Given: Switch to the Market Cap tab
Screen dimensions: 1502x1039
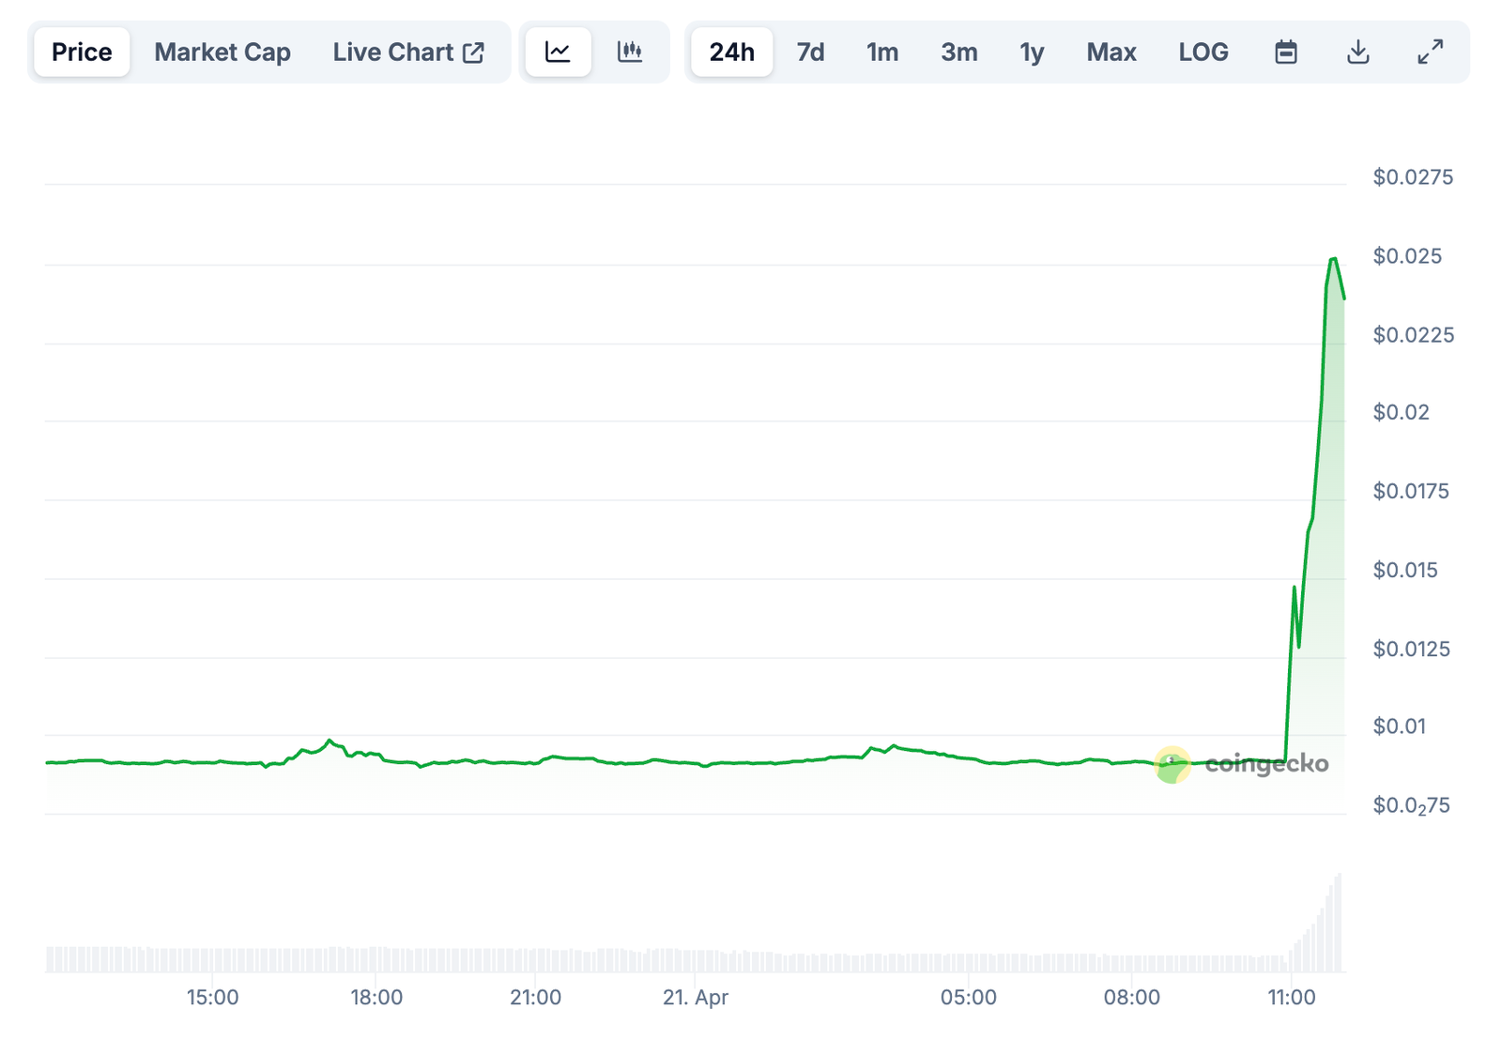Looking at the screenshot, I should [x=222, y=52].
